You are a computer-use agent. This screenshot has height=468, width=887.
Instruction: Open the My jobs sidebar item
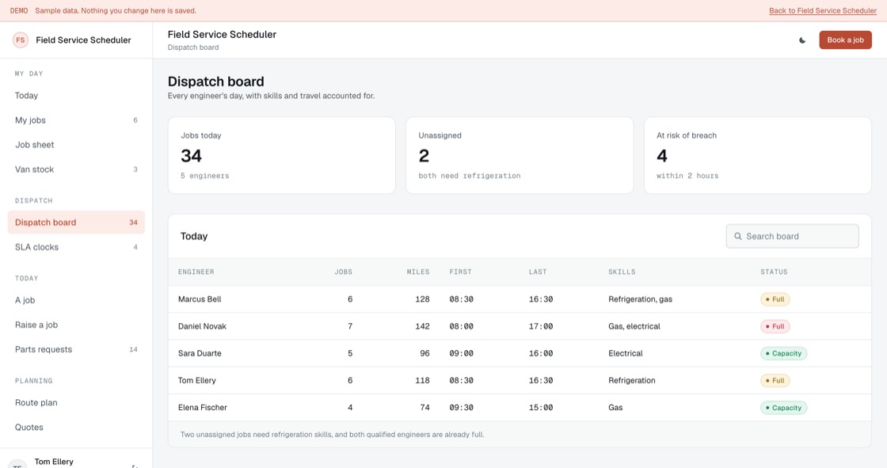click(76, 120)
